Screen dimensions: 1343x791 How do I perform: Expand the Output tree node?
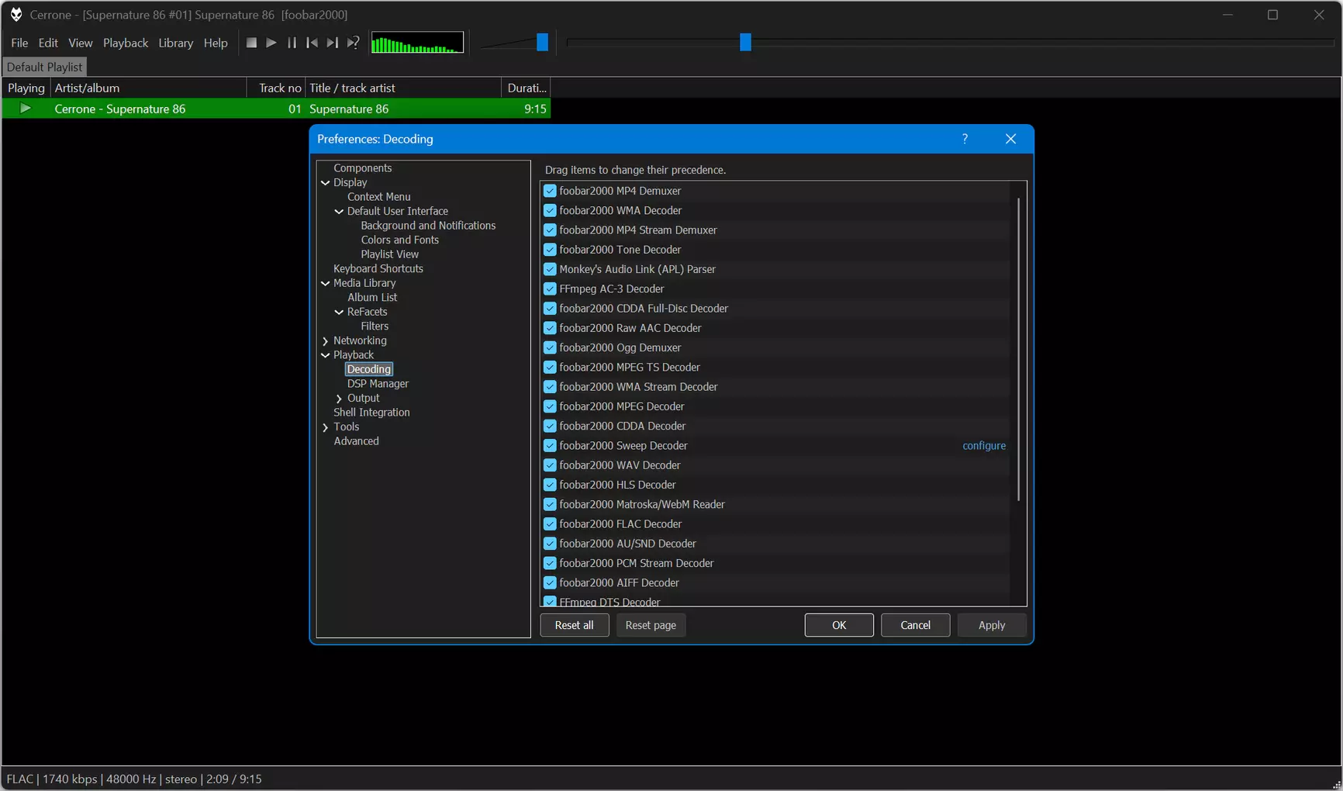[339, 399]
